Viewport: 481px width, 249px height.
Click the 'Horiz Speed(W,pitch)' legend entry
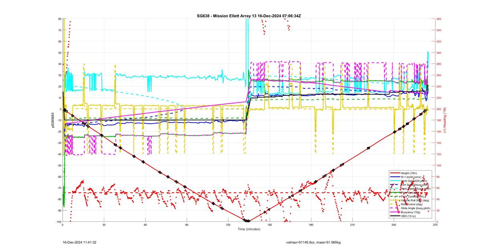click(x=414, y=181)
